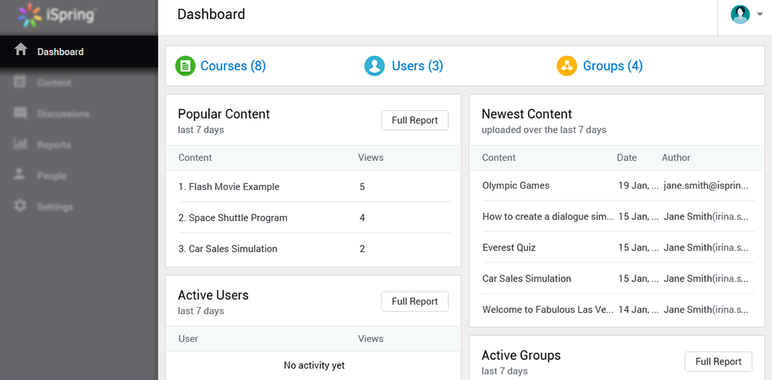Viewport: 772px width, 380px height.
Task: Click the Reports bar-chart sidebar icon
Action: click(21, 144)
